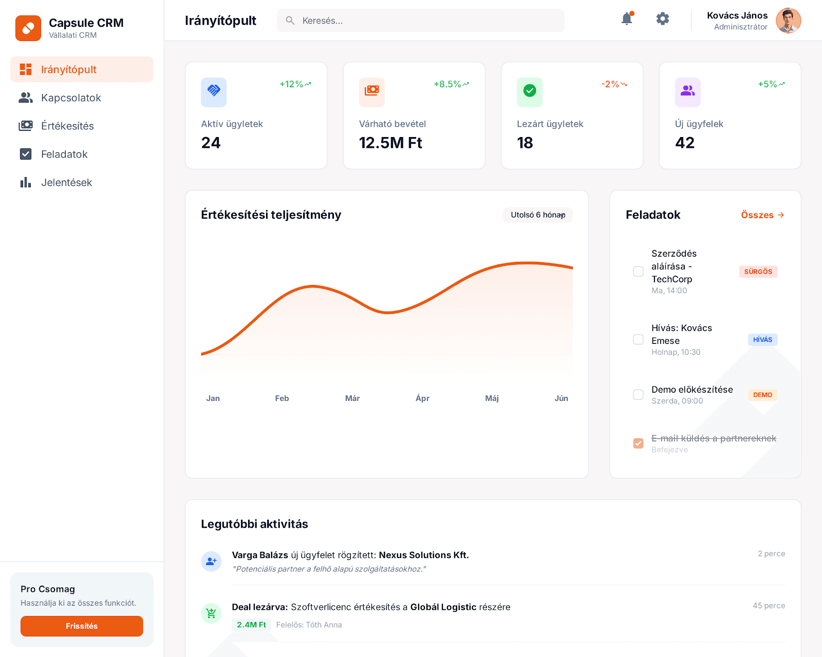Viewport: 822px width, 657px height.
Task: Select the Értékesítés sidebar icon
Action: click(x=25, y=126)
